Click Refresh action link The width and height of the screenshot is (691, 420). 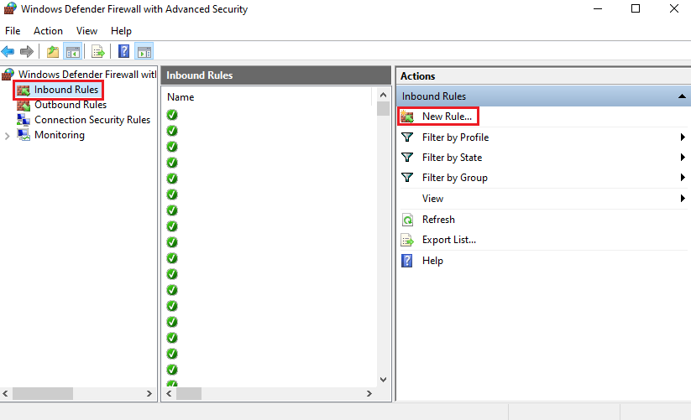[438, 220]
